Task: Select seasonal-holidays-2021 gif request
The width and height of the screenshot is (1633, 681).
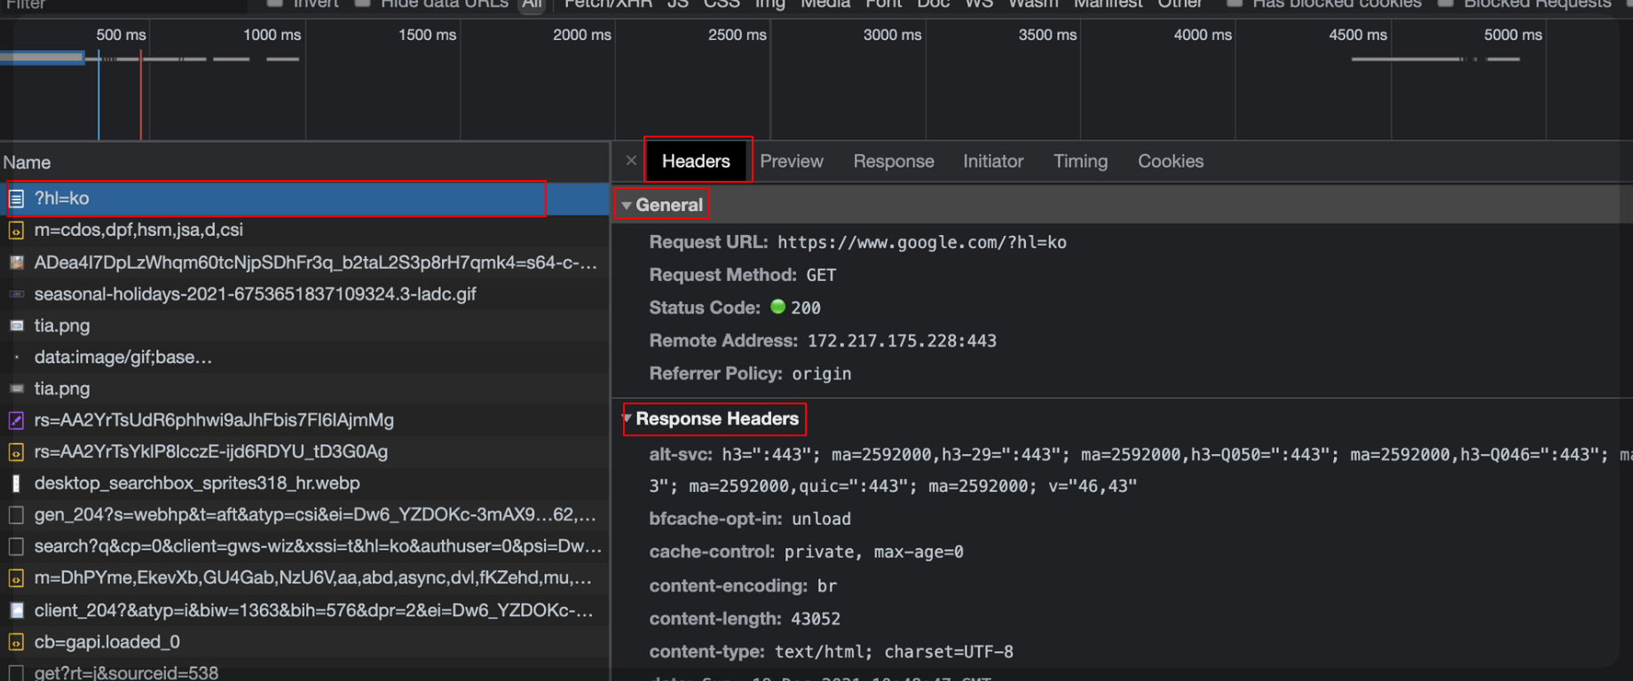Action: pyautogui.click(x=304, y=294)
